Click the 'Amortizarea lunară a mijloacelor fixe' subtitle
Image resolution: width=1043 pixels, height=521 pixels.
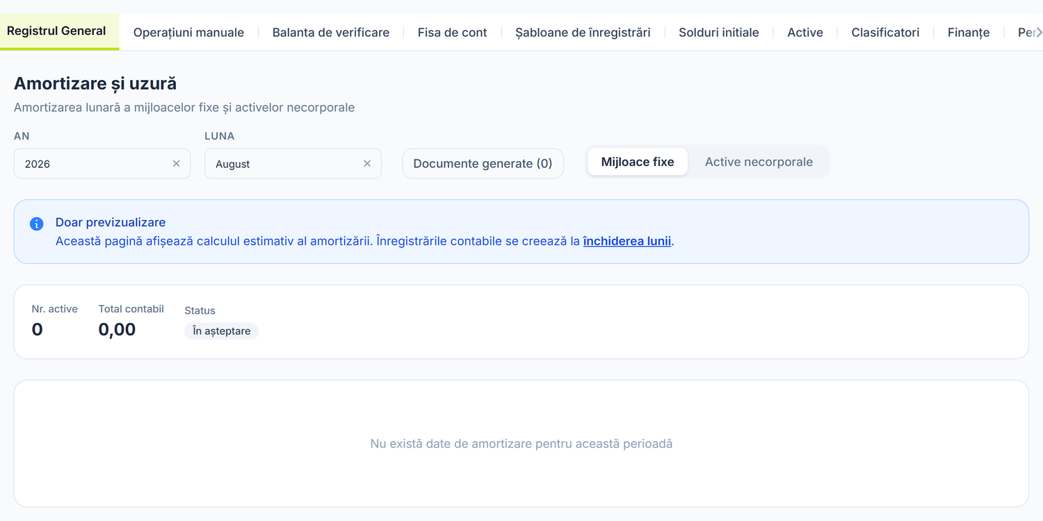click(x=184, y=108)
